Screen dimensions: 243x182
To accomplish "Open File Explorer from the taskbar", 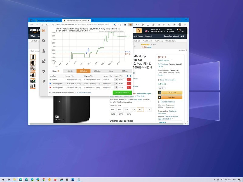I will coord(15,180).
